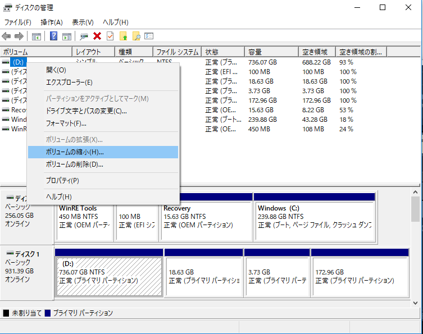
Task: Sort by 空き領域 column header
Action: 317,52
